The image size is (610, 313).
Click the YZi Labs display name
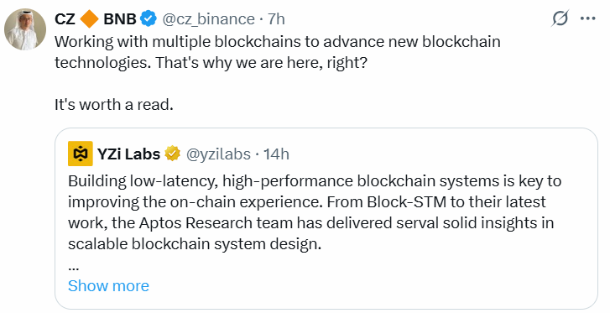coord(128,154)
